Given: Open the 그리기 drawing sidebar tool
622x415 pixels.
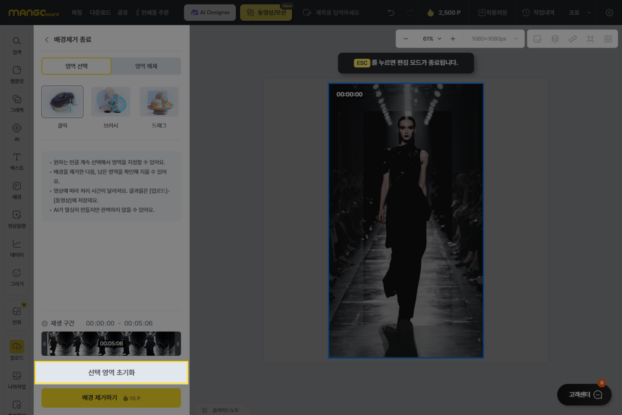Looking at the screenshot, I should tap(17, 277).
